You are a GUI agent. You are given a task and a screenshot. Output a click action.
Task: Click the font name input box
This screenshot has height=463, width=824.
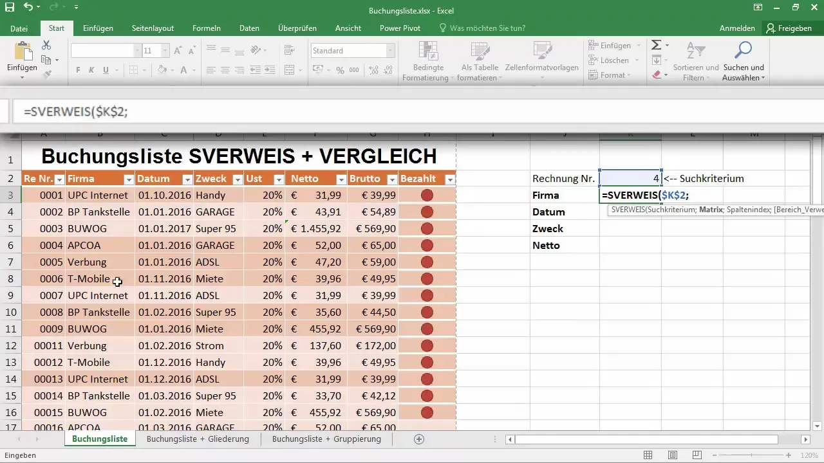point(102,51)
